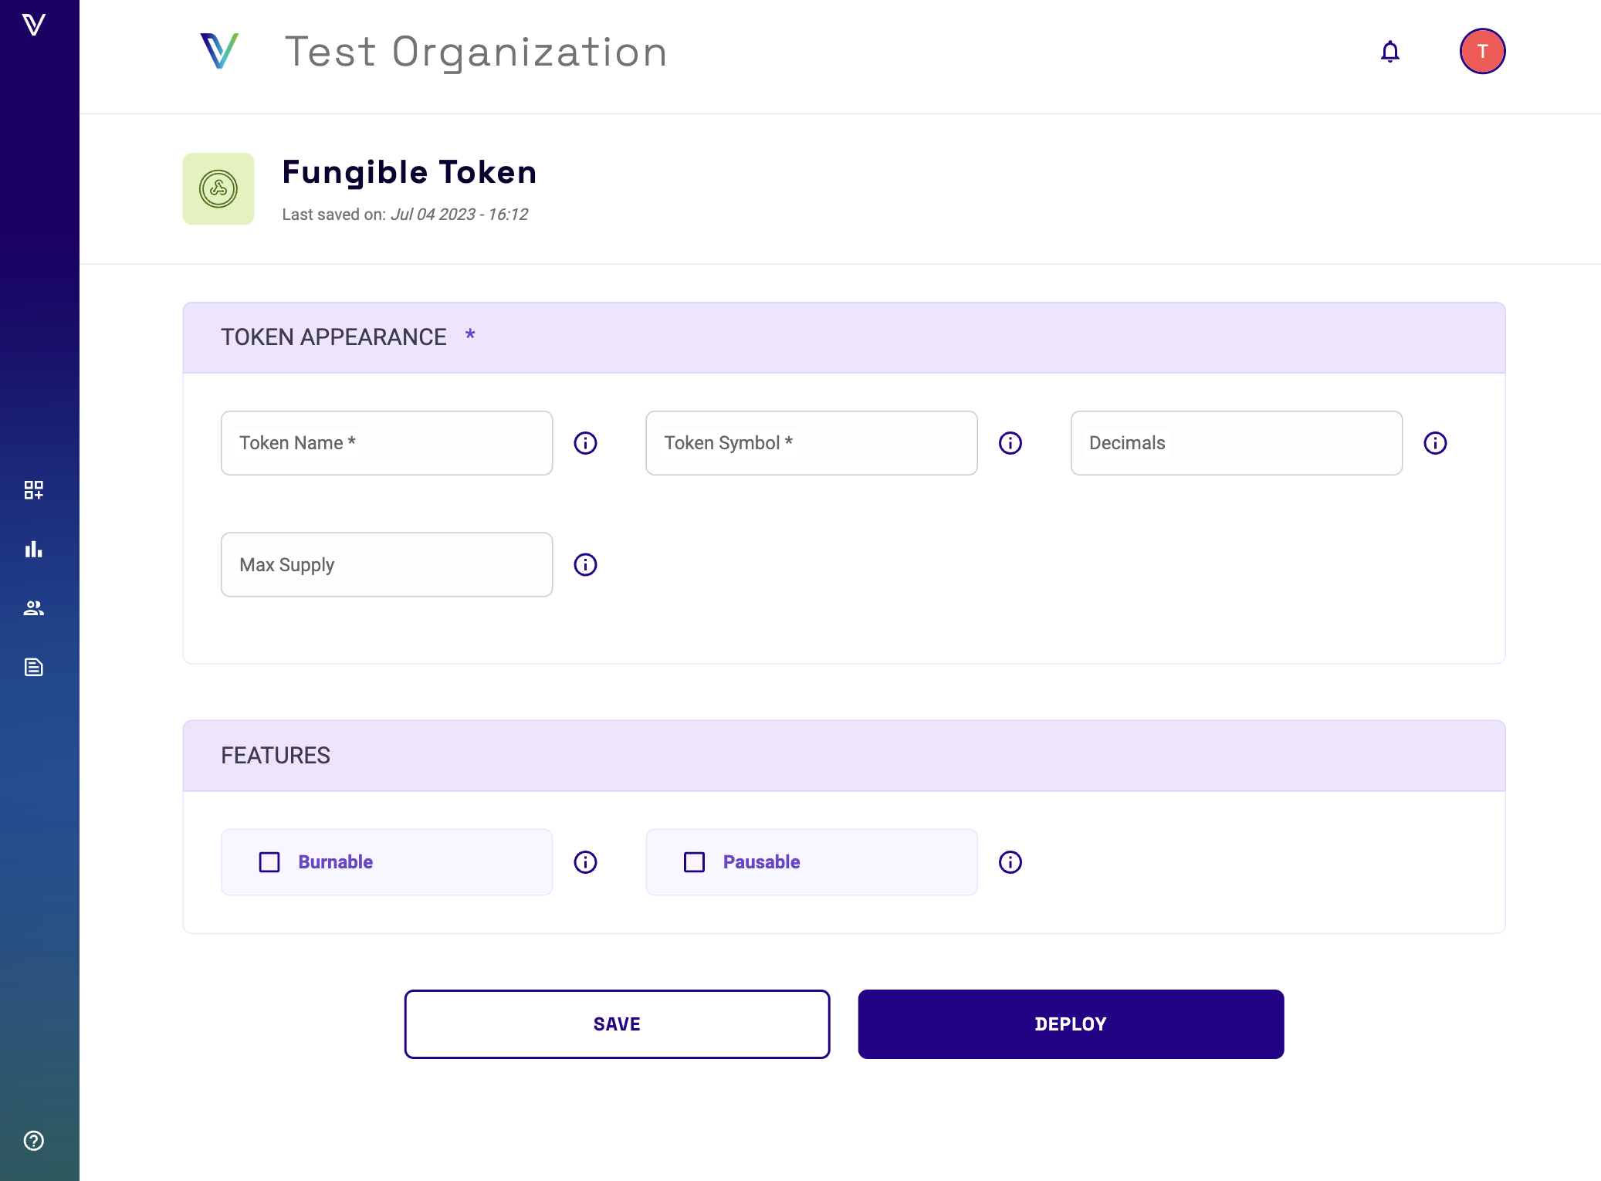Image resolution: width=1601 pixels, height=1181 pixels.
Task: Show info for Token Symbol field
Action: pos(1010,443)
